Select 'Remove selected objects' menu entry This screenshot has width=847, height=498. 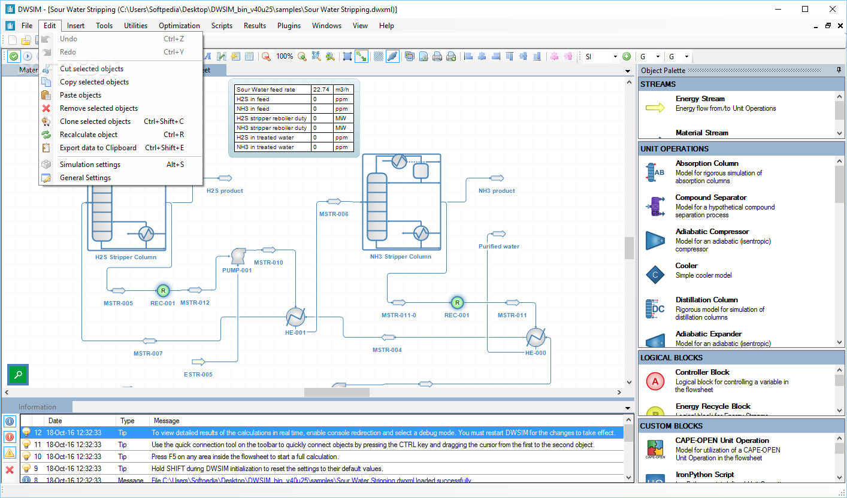(121, 108)
